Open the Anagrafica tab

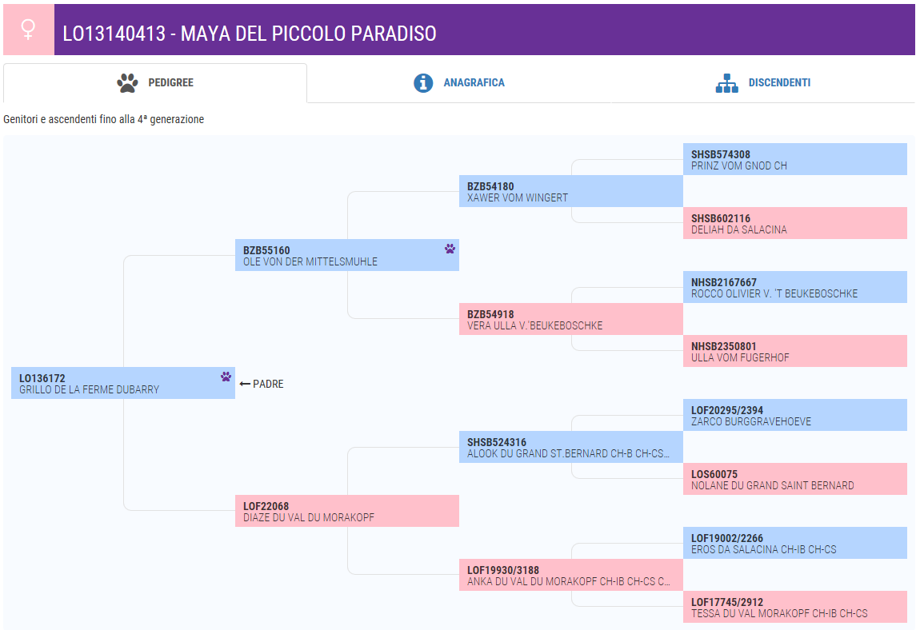[458, 83]
